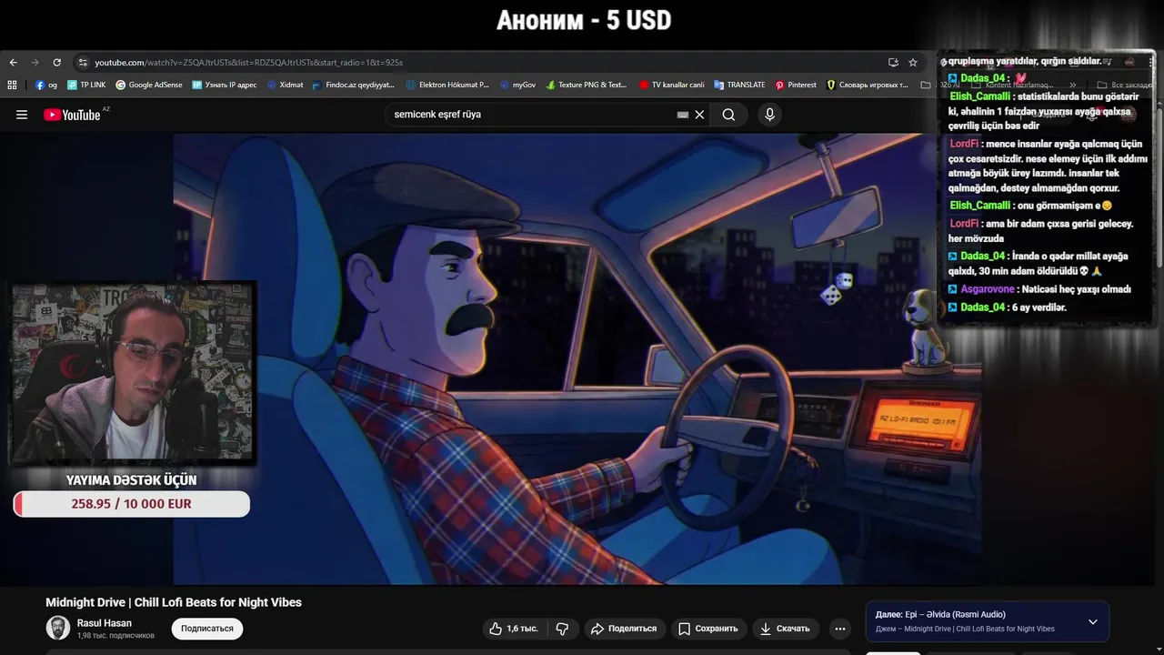
Task: Open the Rasul Hasan channel name
Action: (x=105, y=623)
